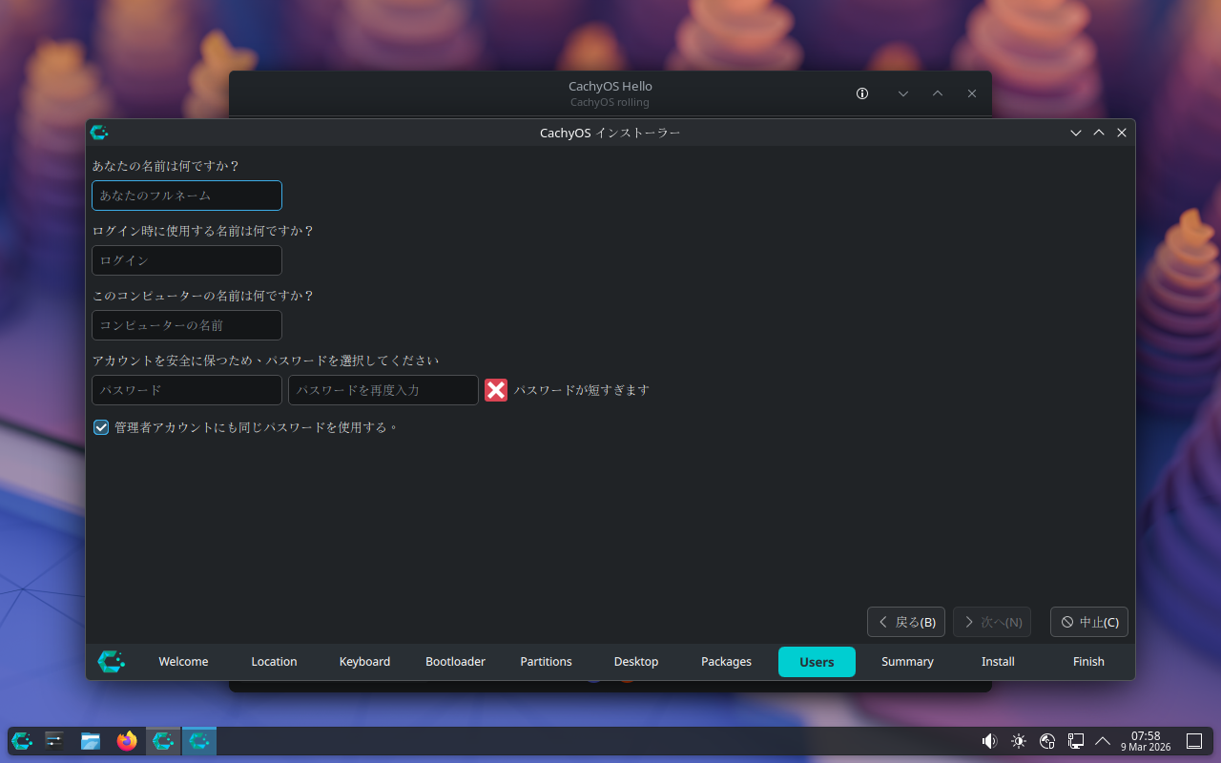
Task: Open the display configuration tray icon
Action: pos(1076,741)
